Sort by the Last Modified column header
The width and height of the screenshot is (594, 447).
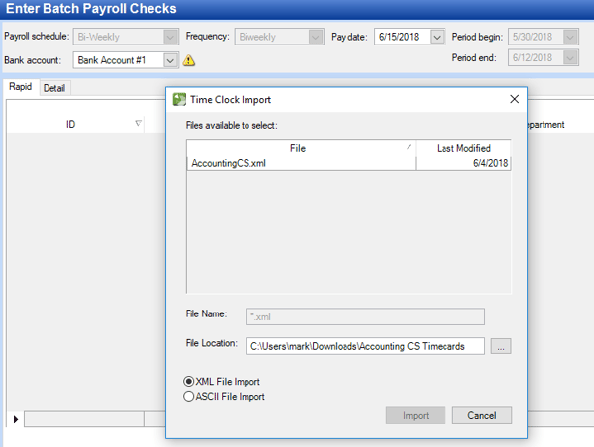click(463, 147)
